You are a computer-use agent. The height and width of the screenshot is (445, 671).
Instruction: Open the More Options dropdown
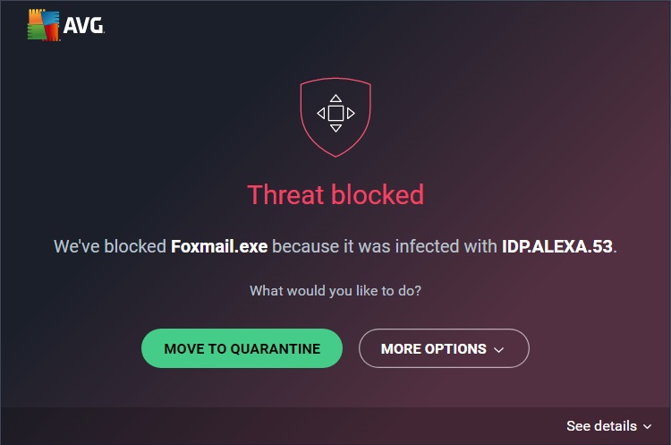point(434,349)
